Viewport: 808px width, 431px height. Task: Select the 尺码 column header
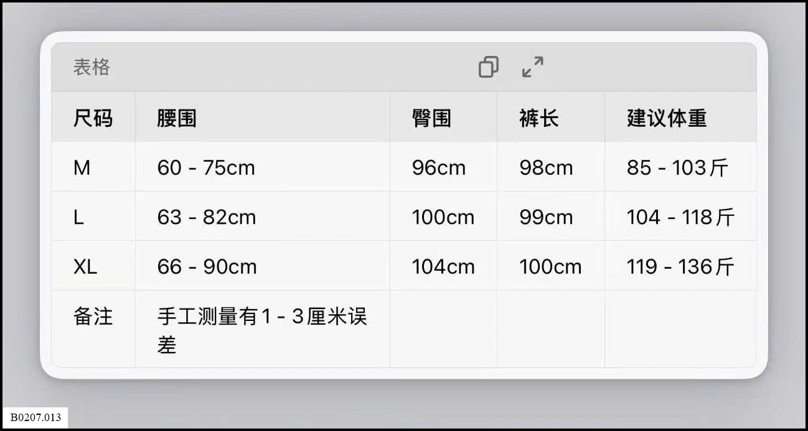pos(93,118)
